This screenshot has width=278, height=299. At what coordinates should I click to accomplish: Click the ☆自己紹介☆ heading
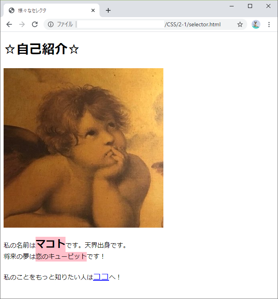tap(42, 49)
